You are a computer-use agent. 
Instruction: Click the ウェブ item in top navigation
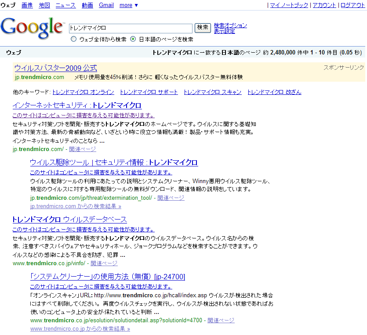[x=8, y=5]
